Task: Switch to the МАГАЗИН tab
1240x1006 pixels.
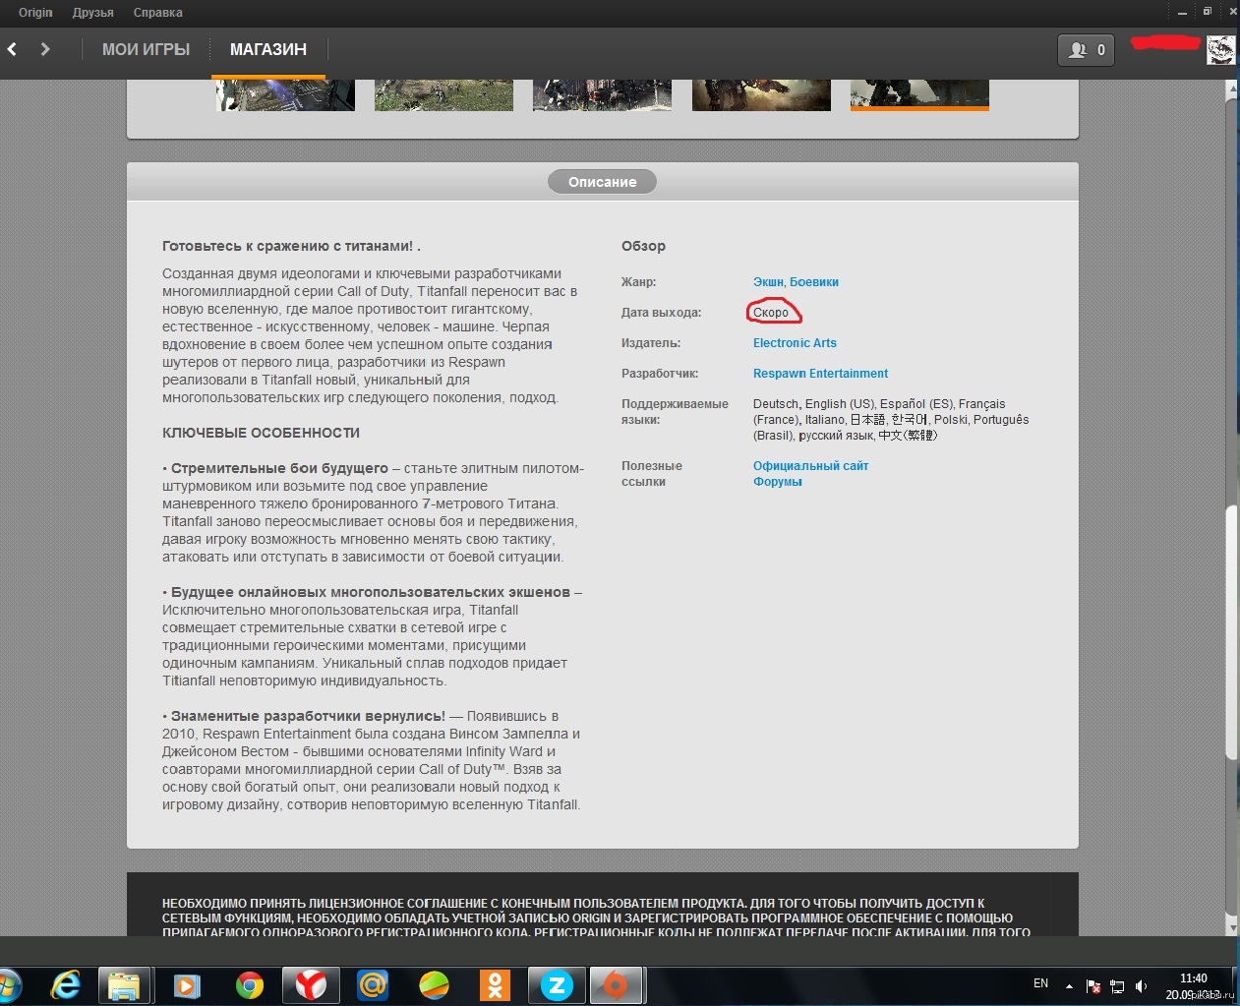Action: point(267,49)
